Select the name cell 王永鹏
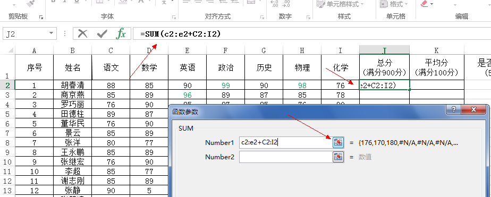Screen dimensions: 491x197 pyautogui.click(x=73, y=152)
